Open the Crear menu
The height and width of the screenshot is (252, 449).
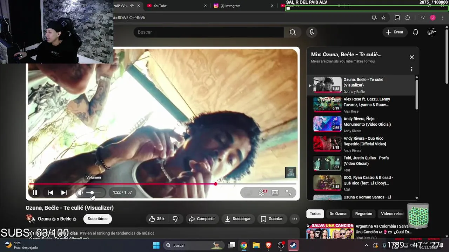395,32
